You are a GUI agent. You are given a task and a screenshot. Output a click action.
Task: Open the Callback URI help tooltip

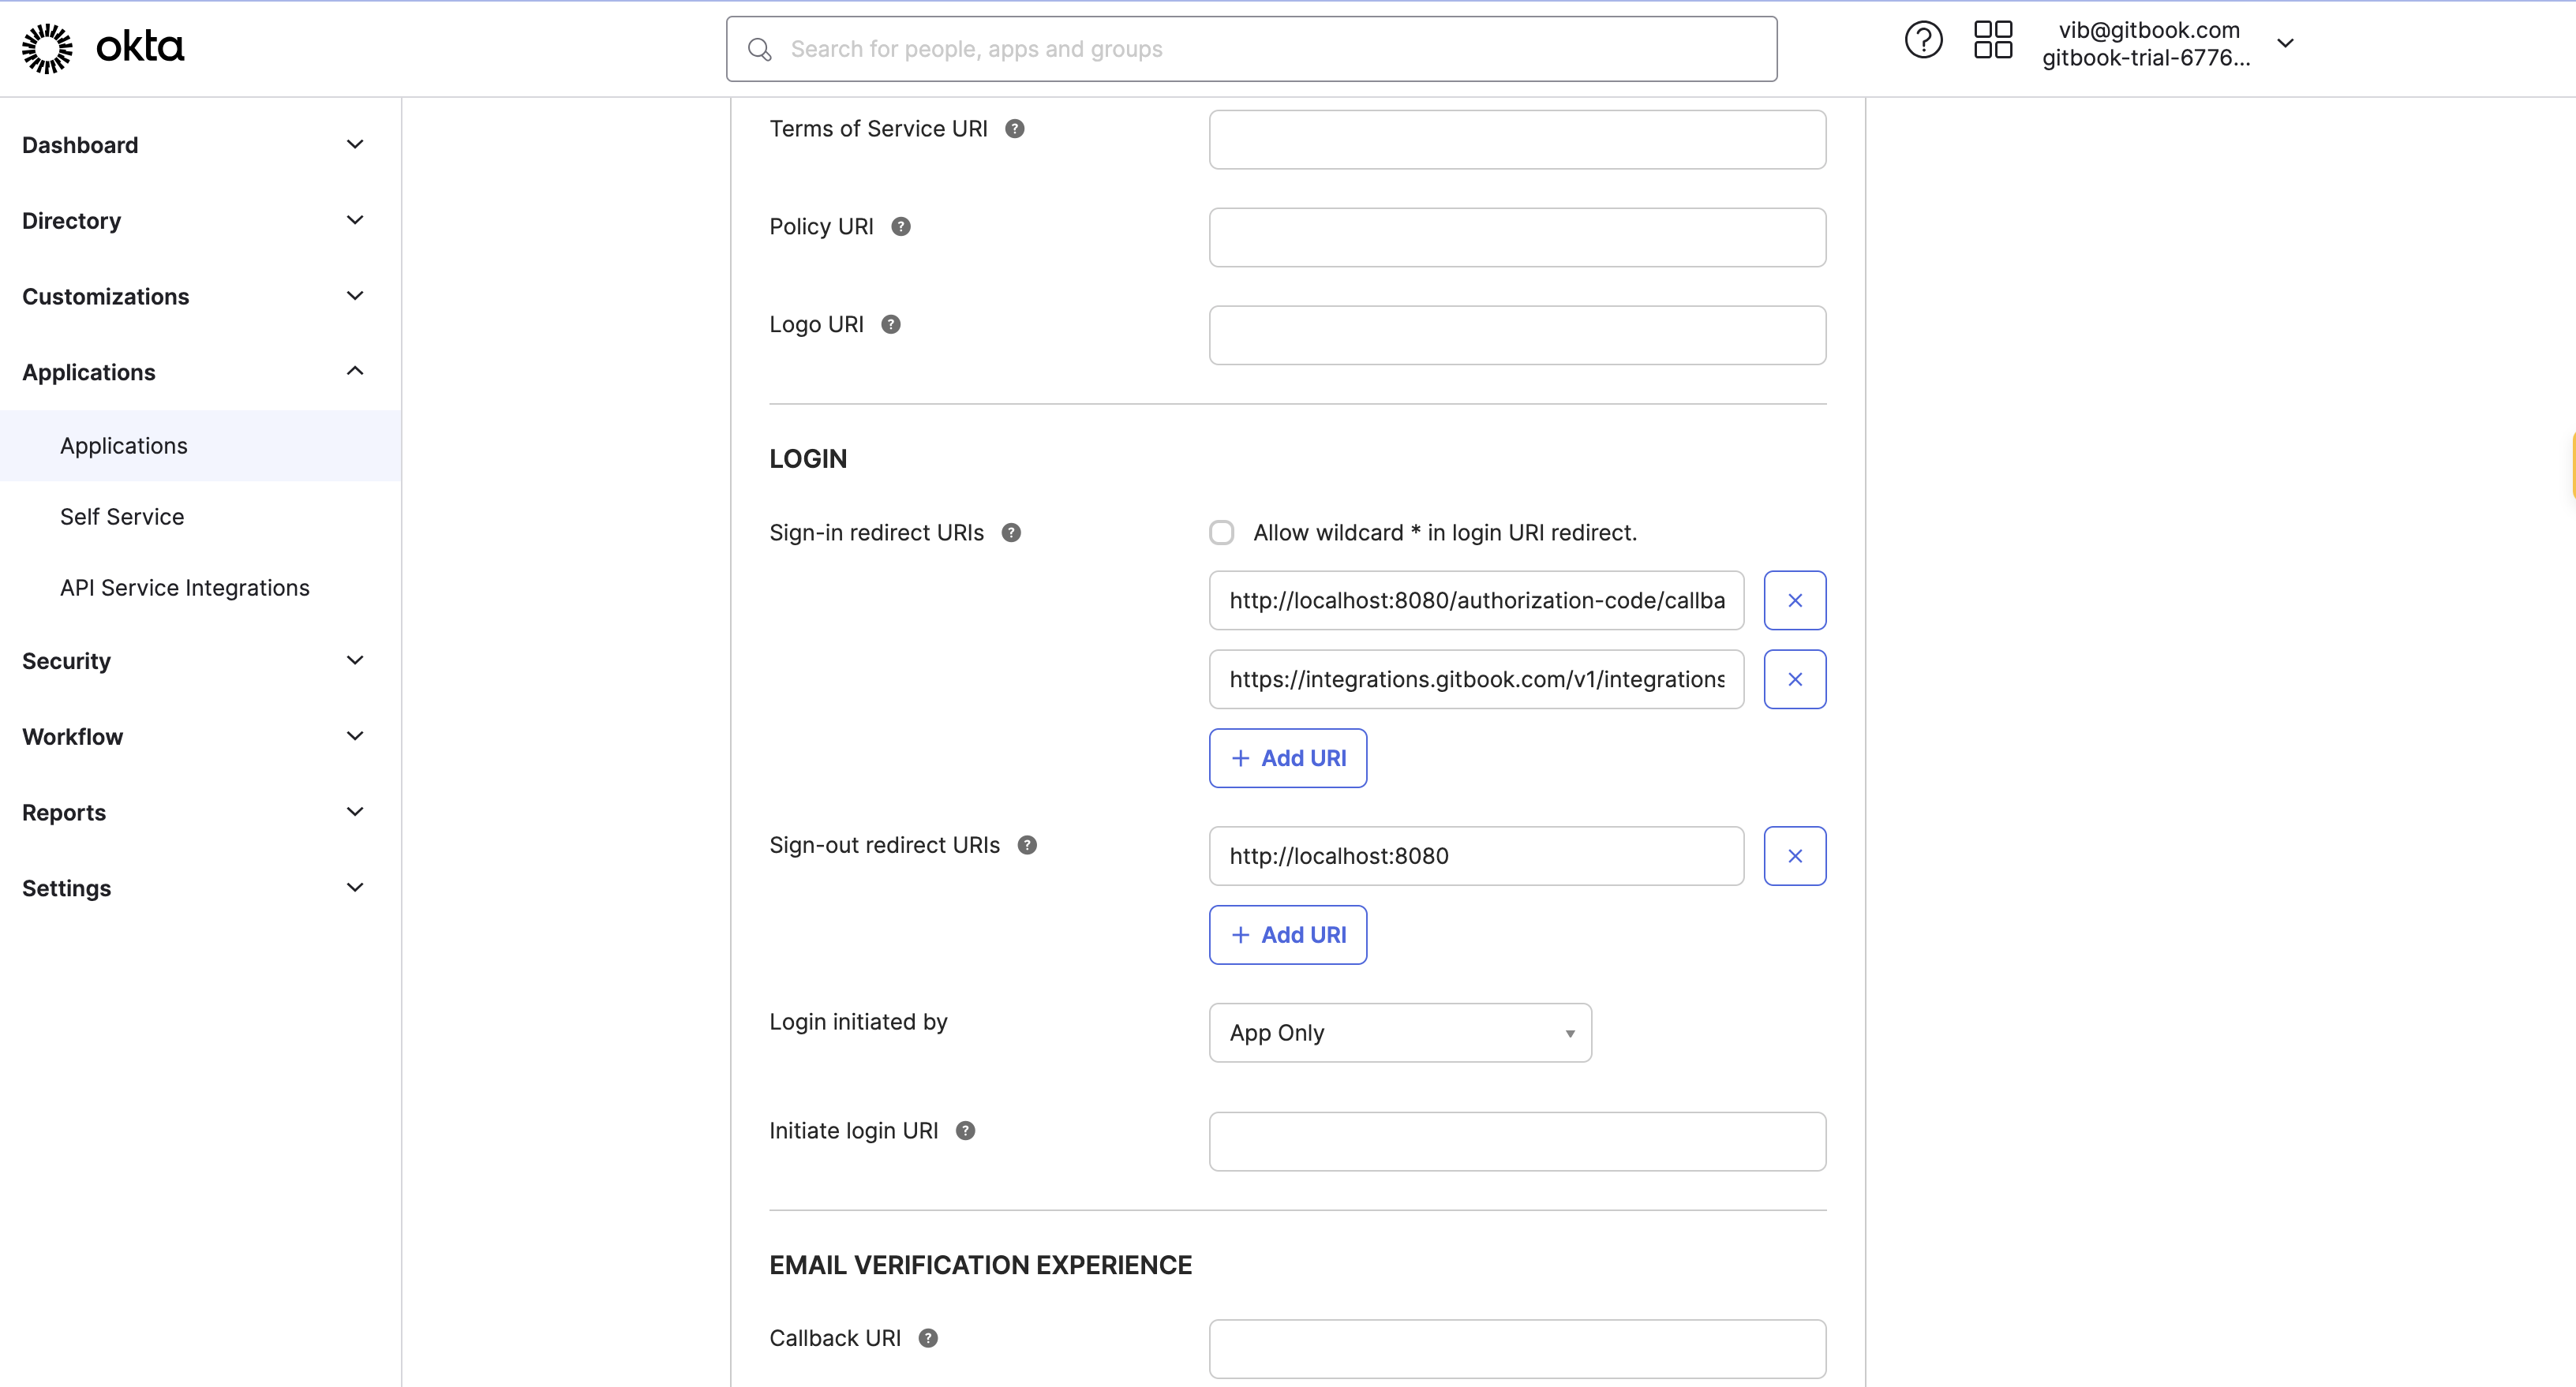pyautogui.click(x=929, y=1337)
